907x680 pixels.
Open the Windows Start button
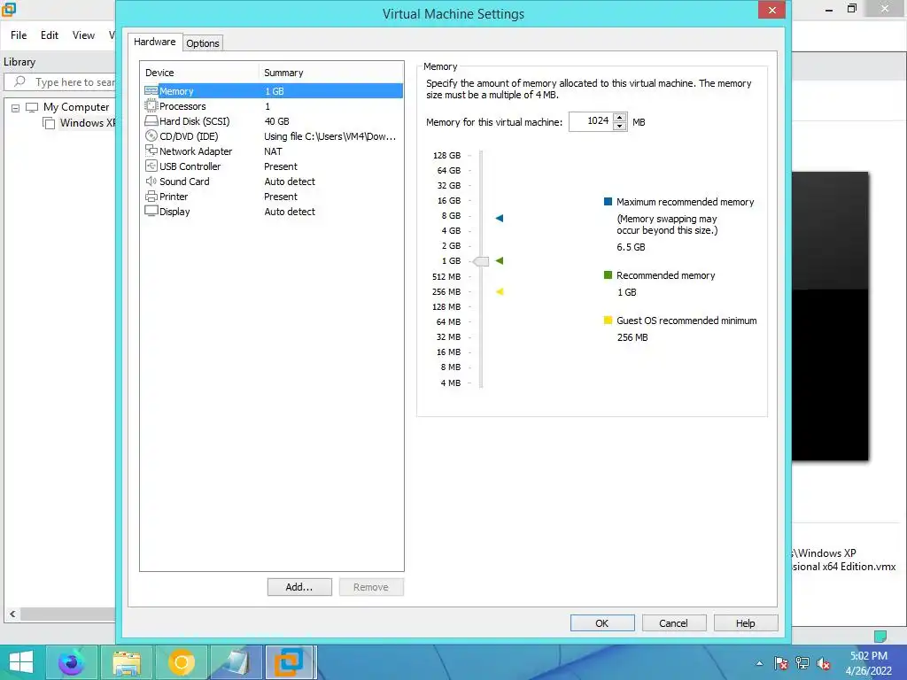21,662
